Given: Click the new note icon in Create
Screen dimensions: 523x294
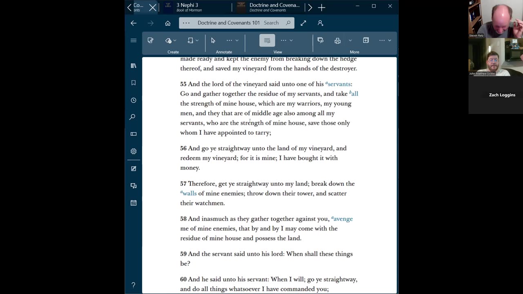Looking at the screenshot, I should click(150, 40).
